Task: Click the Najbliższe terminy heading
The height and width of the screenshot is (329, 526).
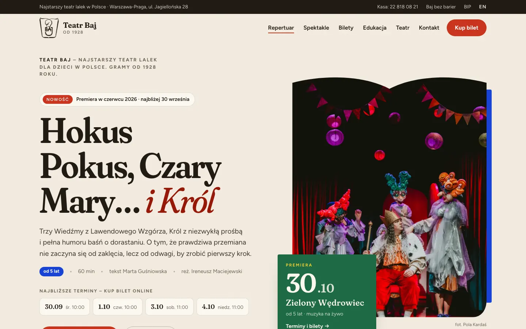Action: pos(96,291)
